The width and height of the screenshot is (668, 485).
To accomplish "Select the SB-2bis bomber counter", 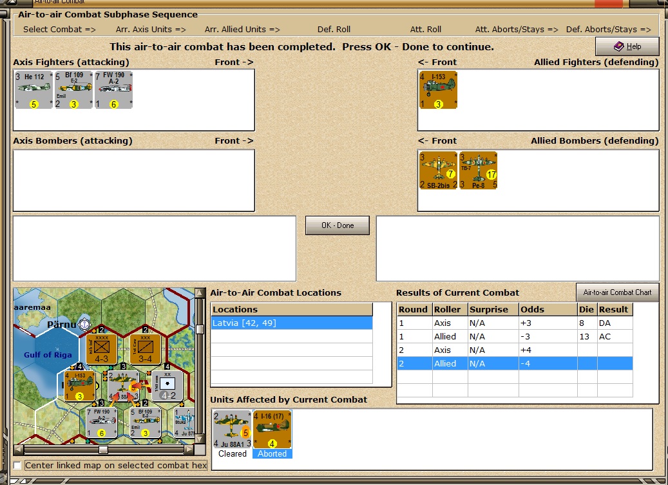I will coord(438,170).
